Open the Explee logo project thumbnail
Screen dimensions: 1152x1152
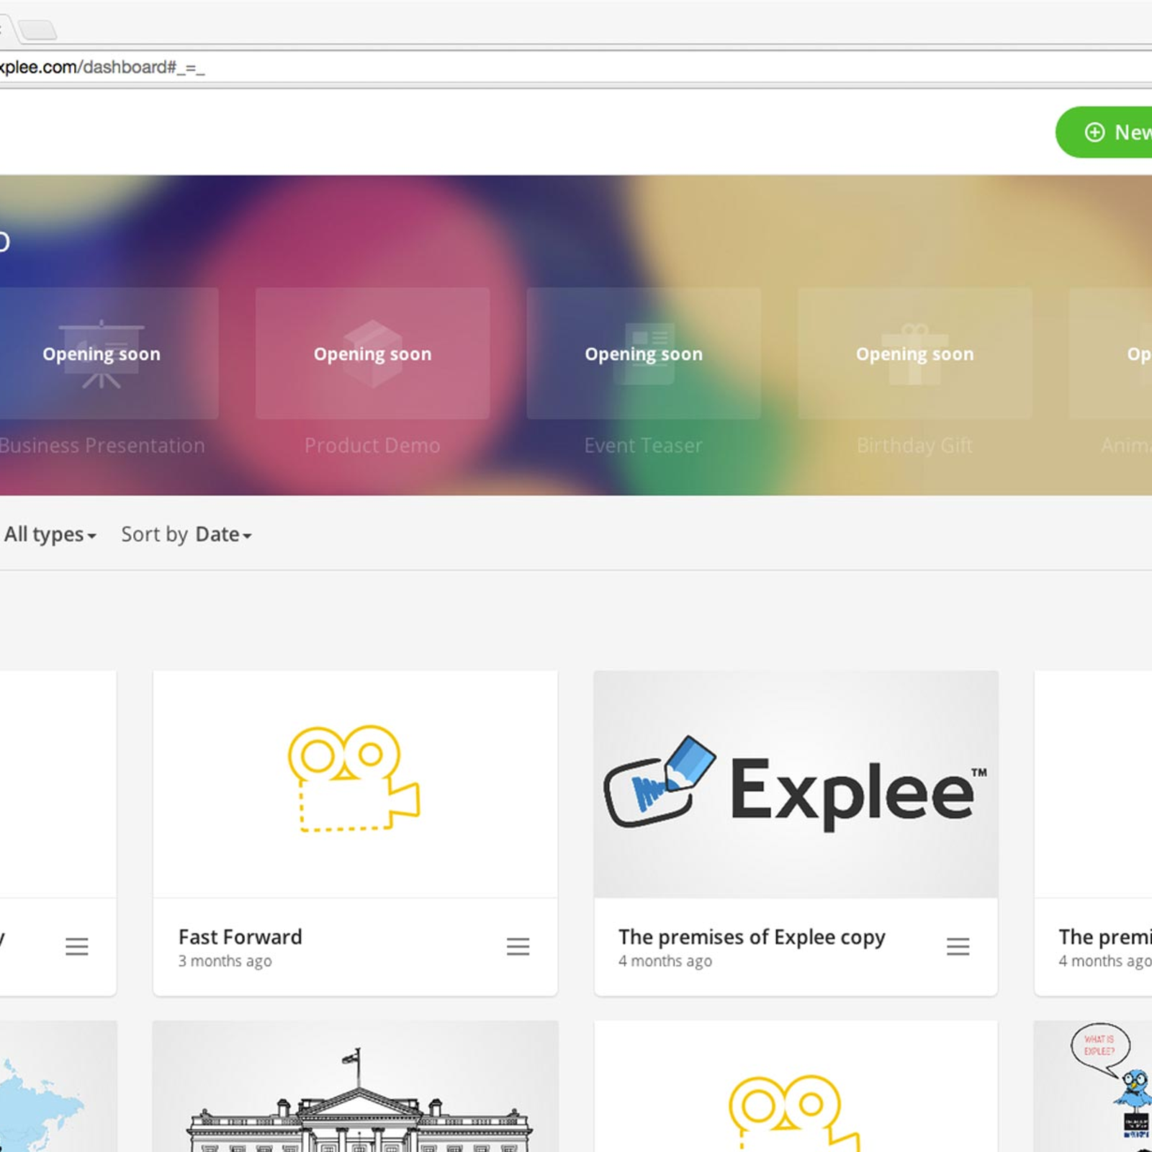(796, 784)
